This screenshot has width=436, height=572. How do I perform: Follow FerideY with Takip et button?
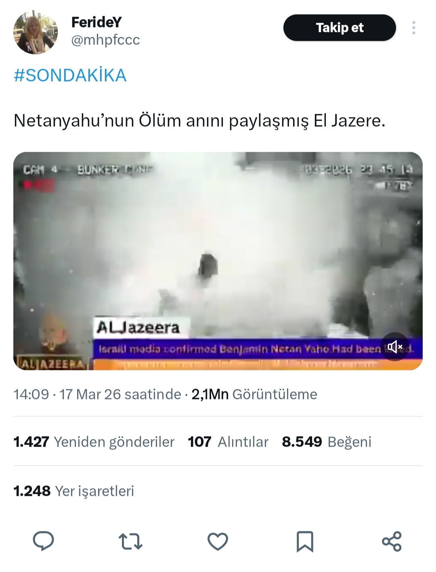point(340,27)
